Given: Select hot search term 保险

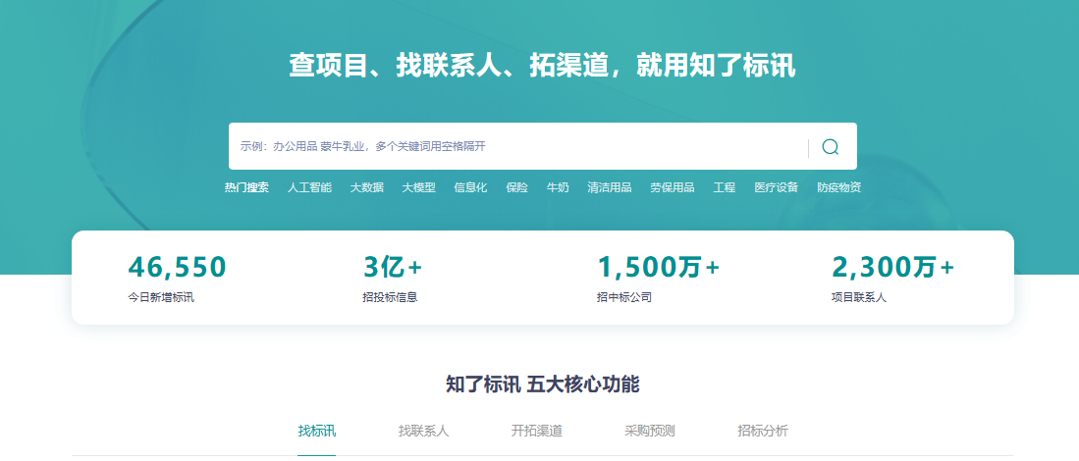Looking at the screenshot, I should pyautogui.click(x=516, y=187).
